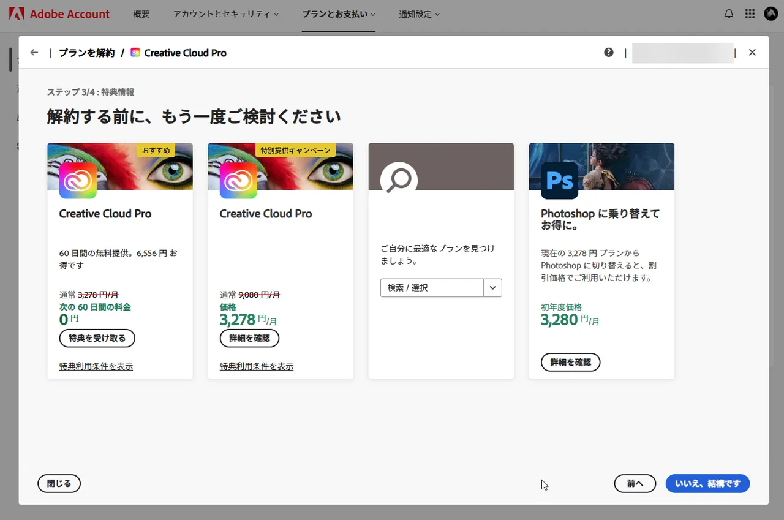
Task: Go to the 概要 tab
Action: coord(141,14)
